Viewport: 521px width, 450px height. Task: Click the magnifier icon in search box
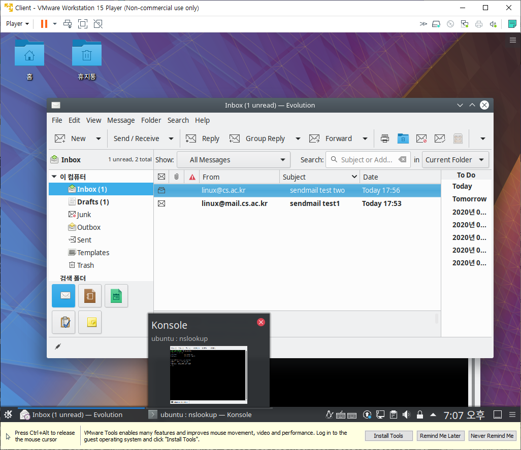tap(334, 159)
